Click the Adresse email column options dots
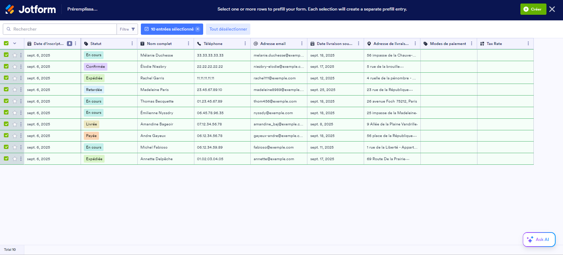The width and height of the screenshot is (563, 255). click(x=302, y=44)
